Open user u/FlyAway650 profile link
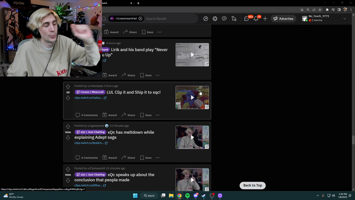Screen dimensions: 355x200 (x=96, y=168)
